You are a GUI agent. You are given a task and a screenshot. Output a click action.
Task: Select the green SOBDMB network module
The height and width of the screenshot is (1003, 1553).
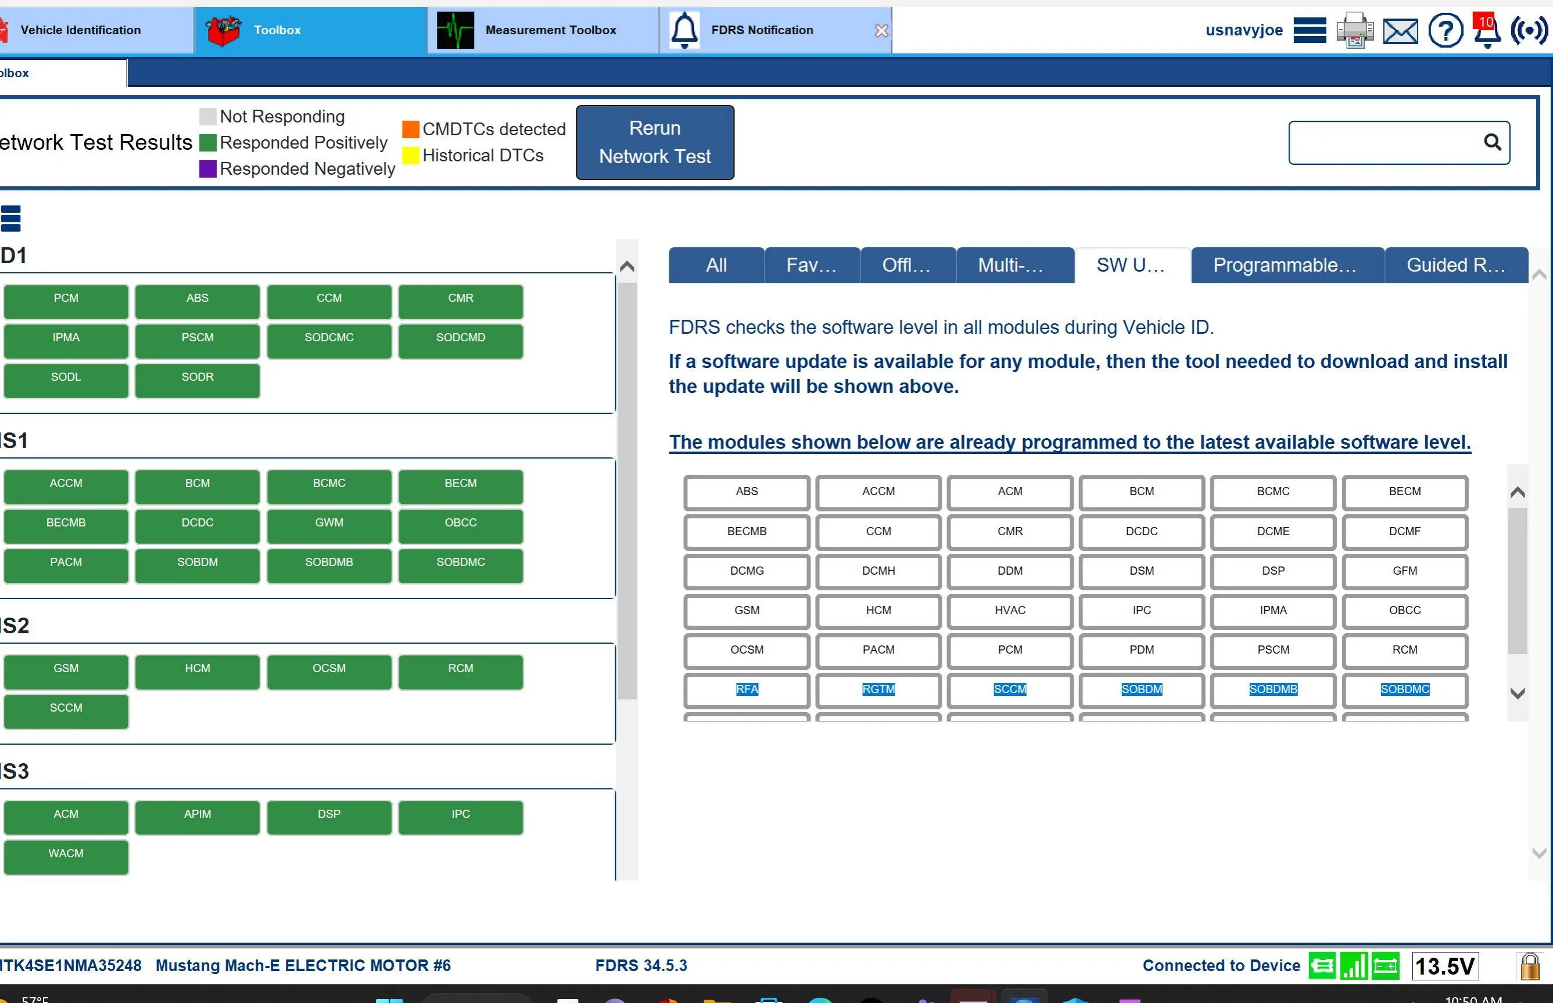tap(329, 565)
